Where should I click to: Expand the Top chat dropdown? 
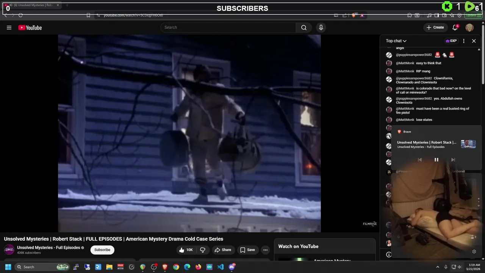(x=396, y=41)
